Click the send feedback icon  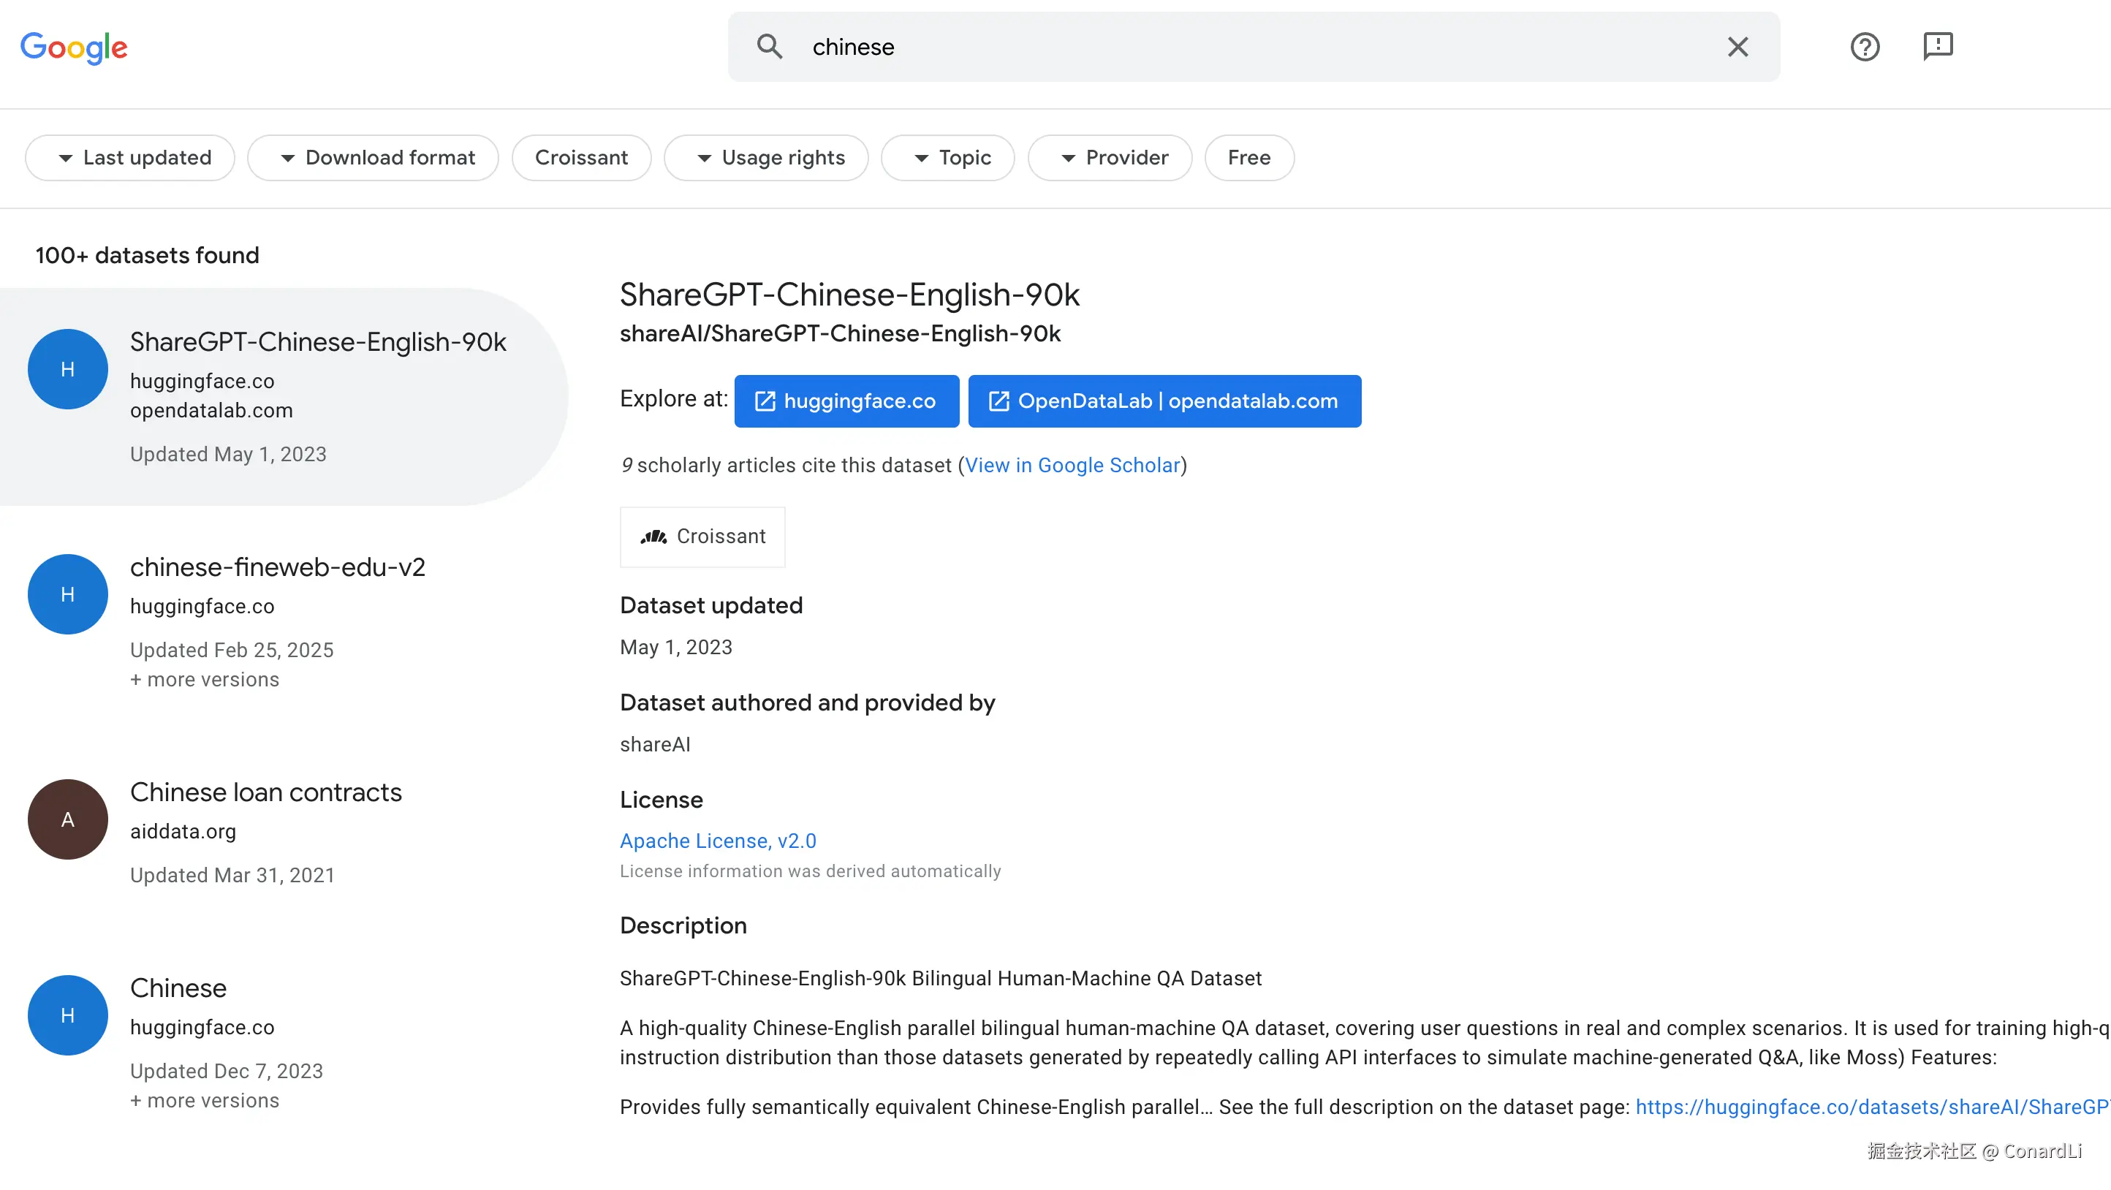point(1937,47)
